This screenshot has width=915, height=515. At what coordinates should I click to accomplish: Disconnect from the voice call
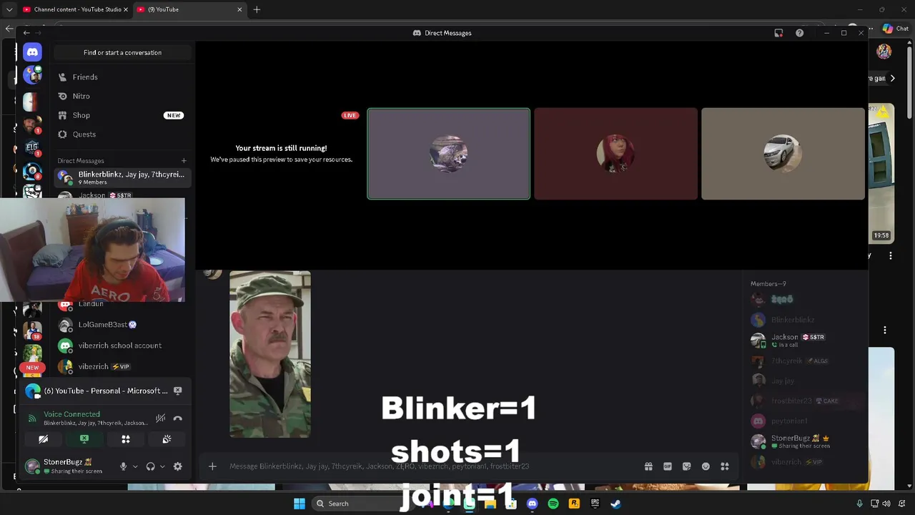[x=177, y=418]
